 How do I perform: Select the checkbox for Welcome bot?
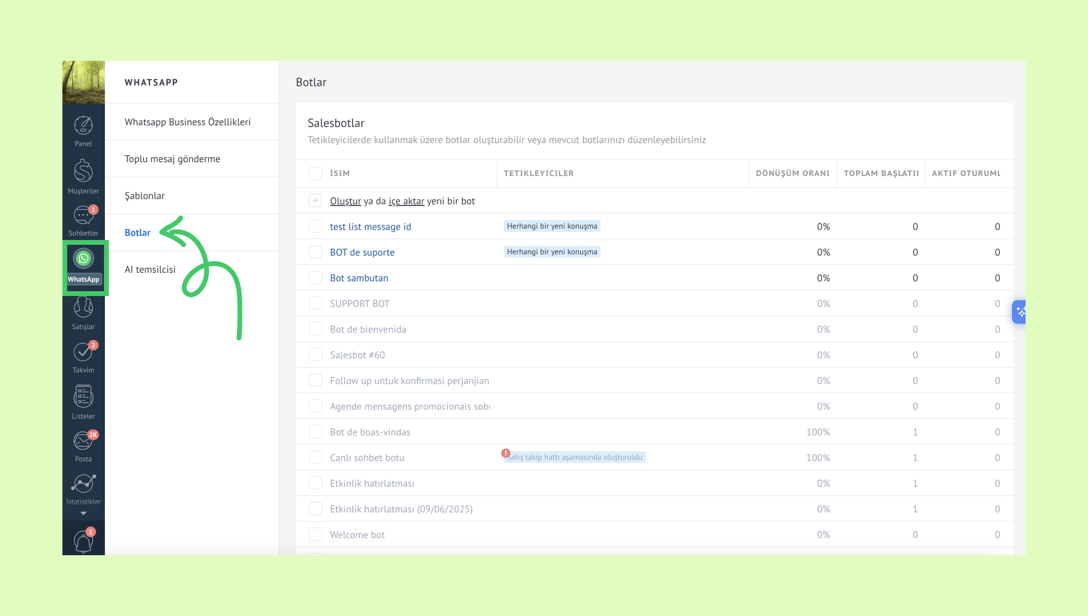tap(315, 534)
